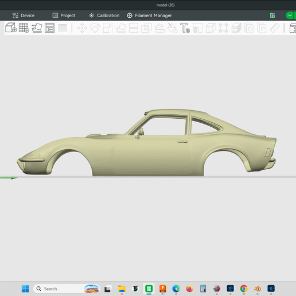The image size is (296, 296).
Task: Click the stacked pages icon with zero
Action: pos(249,28)
